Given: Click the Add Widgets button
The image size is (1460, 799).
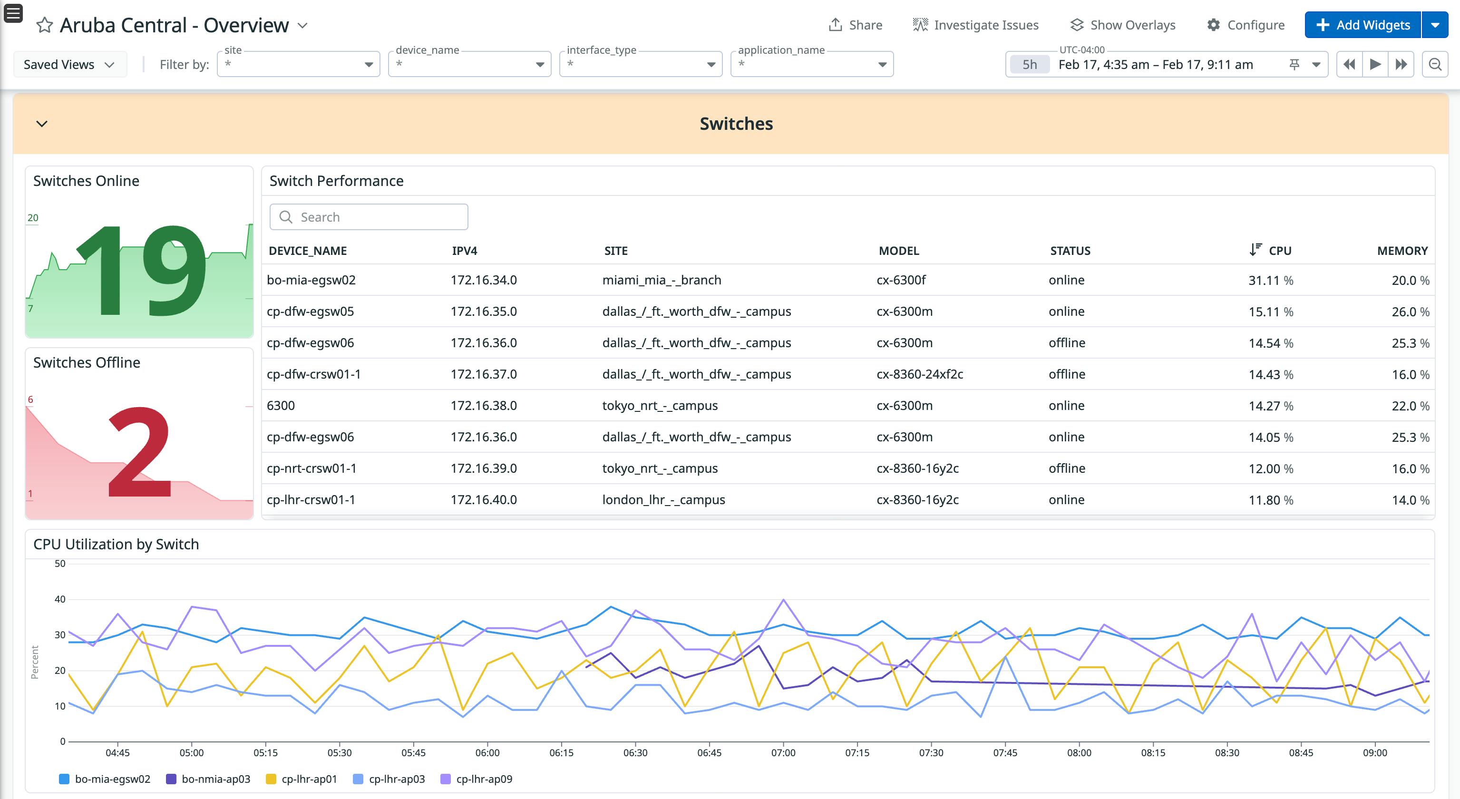Looking at the screenshot, I should 1362,24.
